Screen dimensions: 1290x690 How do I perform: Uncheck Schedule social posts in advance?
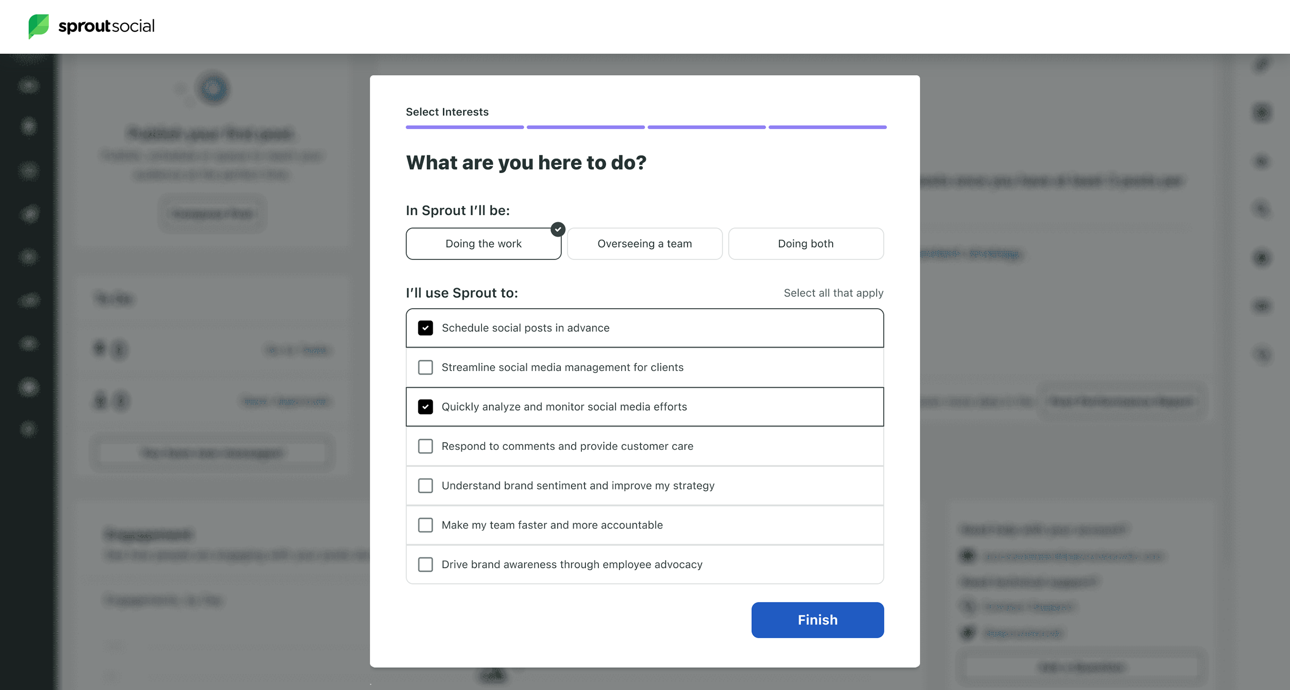pos(425,328)
